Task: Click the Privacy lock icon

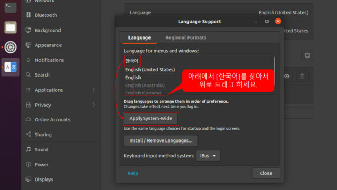Action: click(28, 104)
